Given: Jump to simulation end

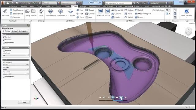Looking at the screenshot, I should tap(126, 97).
